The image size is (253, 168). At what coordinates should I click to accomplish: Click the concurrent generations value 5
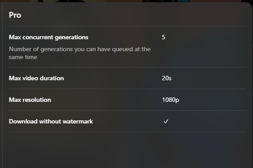click(163, 37)
